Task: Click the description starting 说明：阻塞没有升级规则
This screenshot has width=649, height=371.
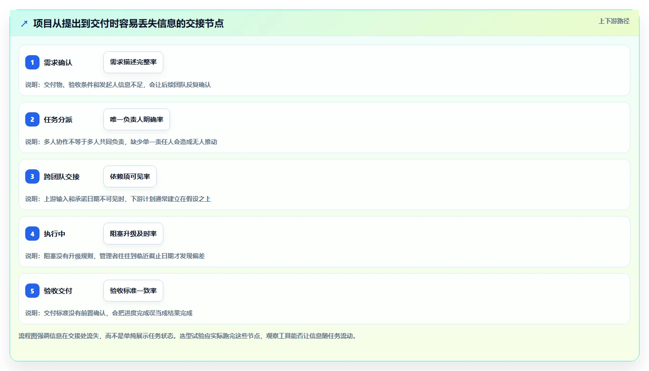Action: pos(115,256)
